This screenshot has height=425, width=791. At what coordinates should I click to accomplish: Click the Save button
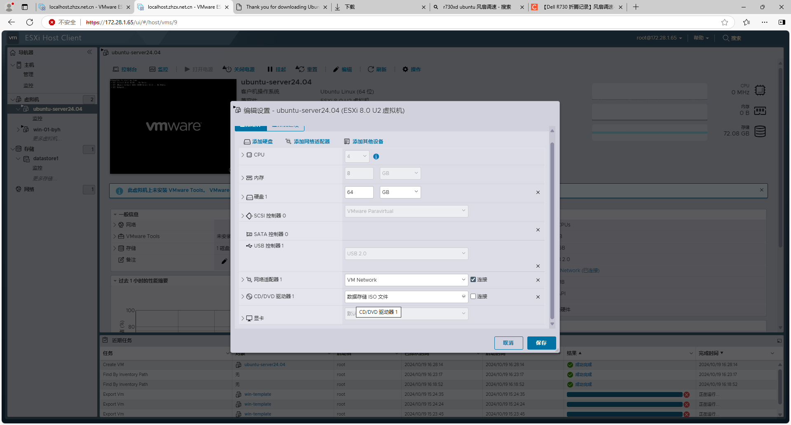(541, 343)
